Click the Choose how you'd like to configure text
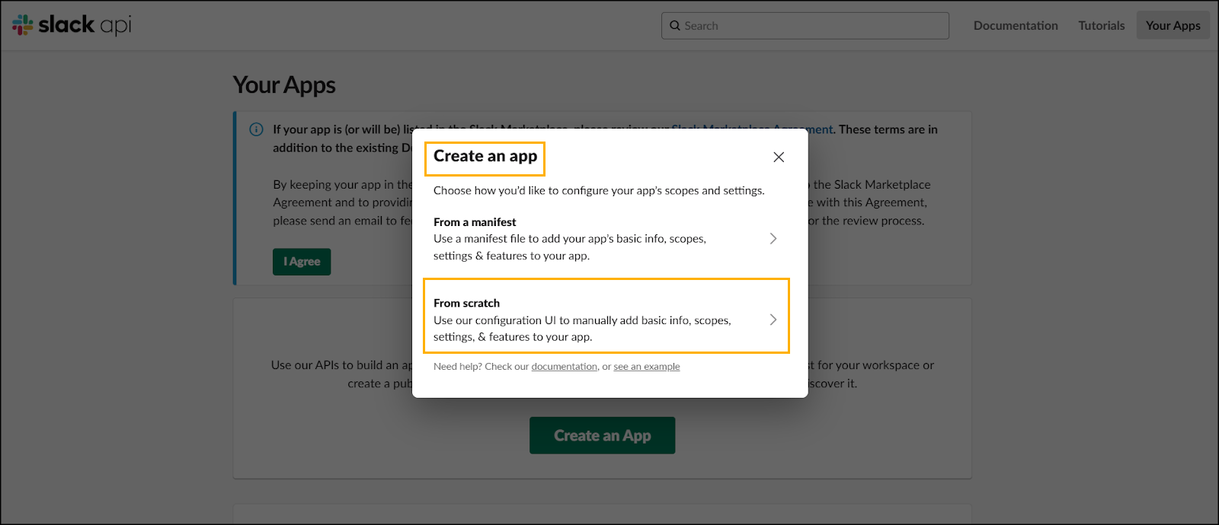The image size is (1219, 525). [x=599, y=191]
